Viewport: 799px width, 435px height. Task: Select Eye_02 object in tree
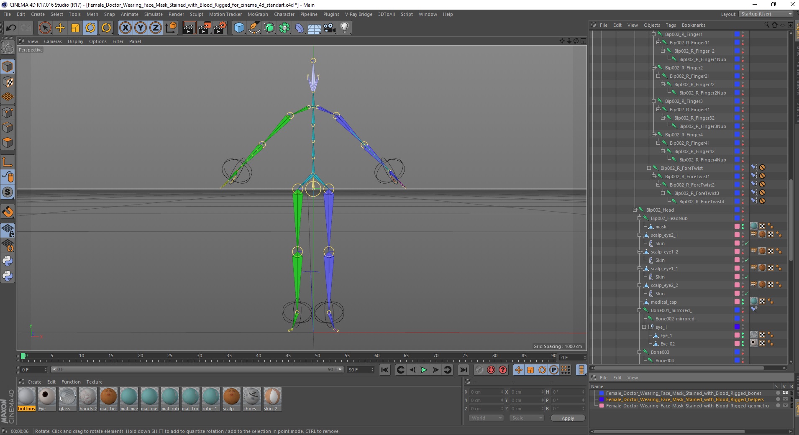667,344
